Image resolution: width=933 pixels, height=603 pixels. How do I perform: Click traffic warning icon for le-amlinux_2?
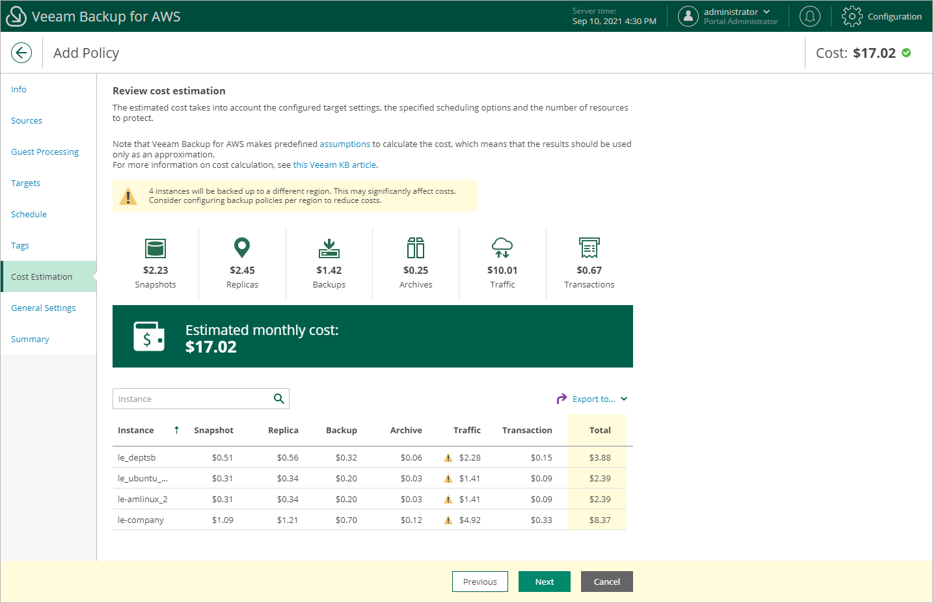click(x=448, y=500)
